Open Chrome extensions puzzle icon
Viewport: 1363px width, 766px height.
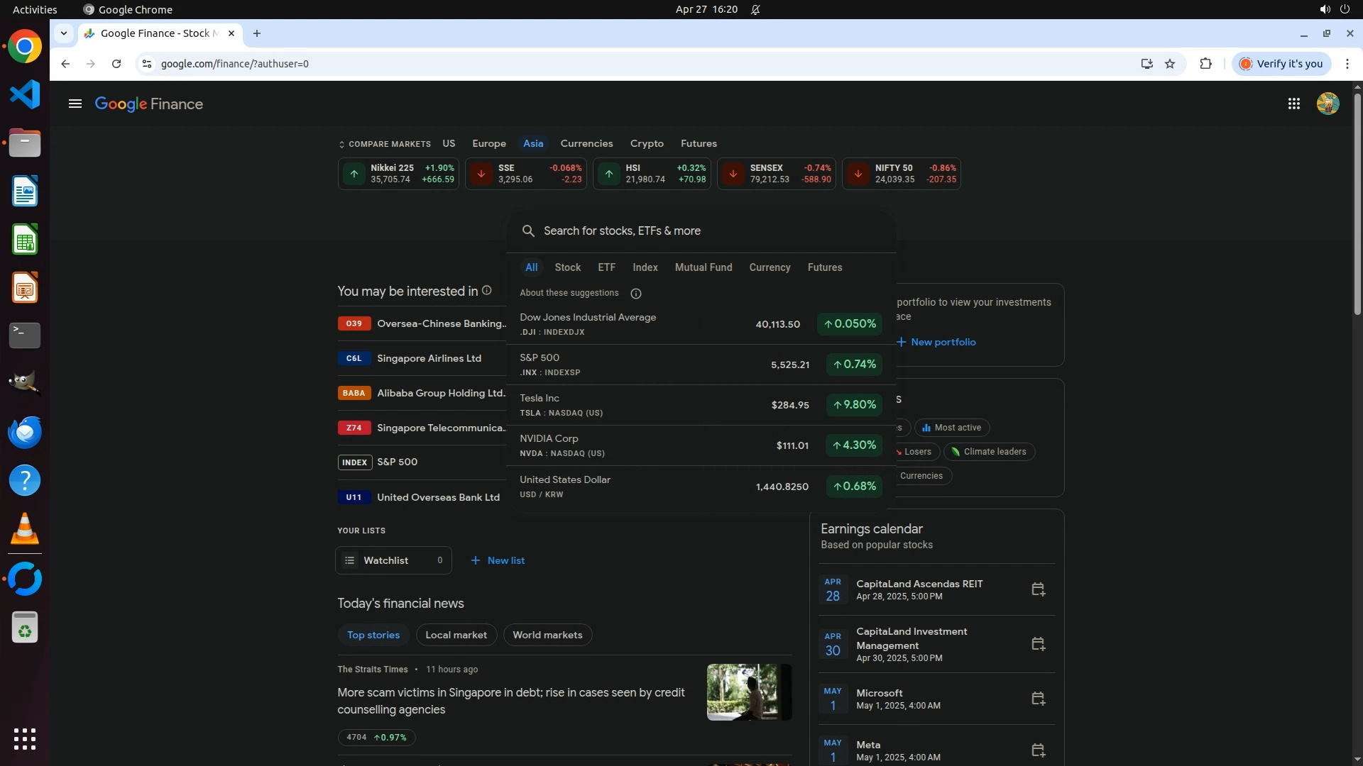point(1205,64)
